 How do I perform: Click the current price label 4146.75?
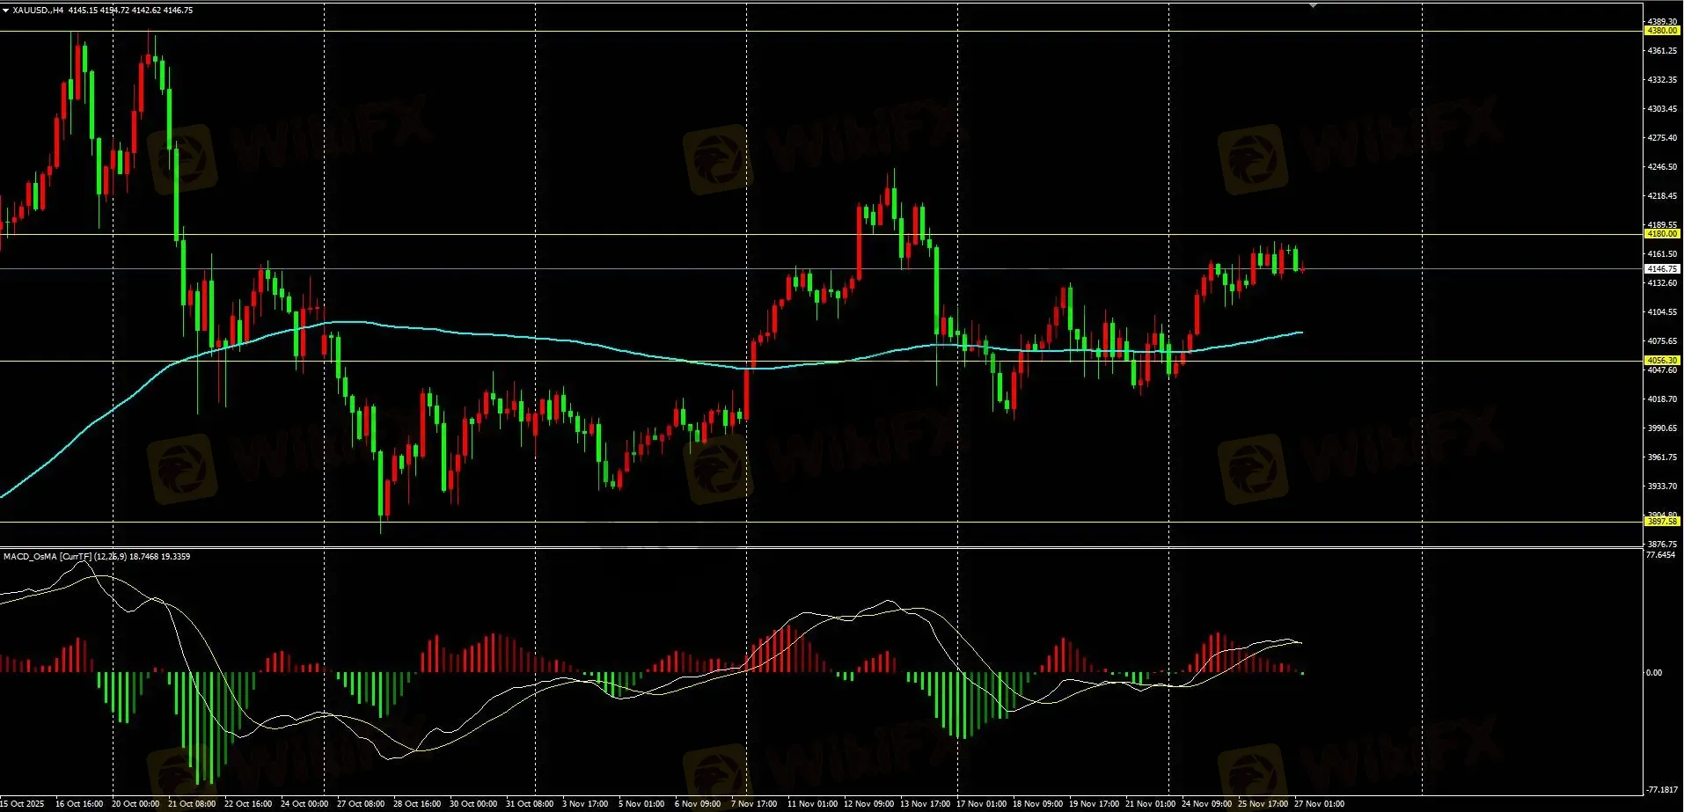[x=1662, y=269]
